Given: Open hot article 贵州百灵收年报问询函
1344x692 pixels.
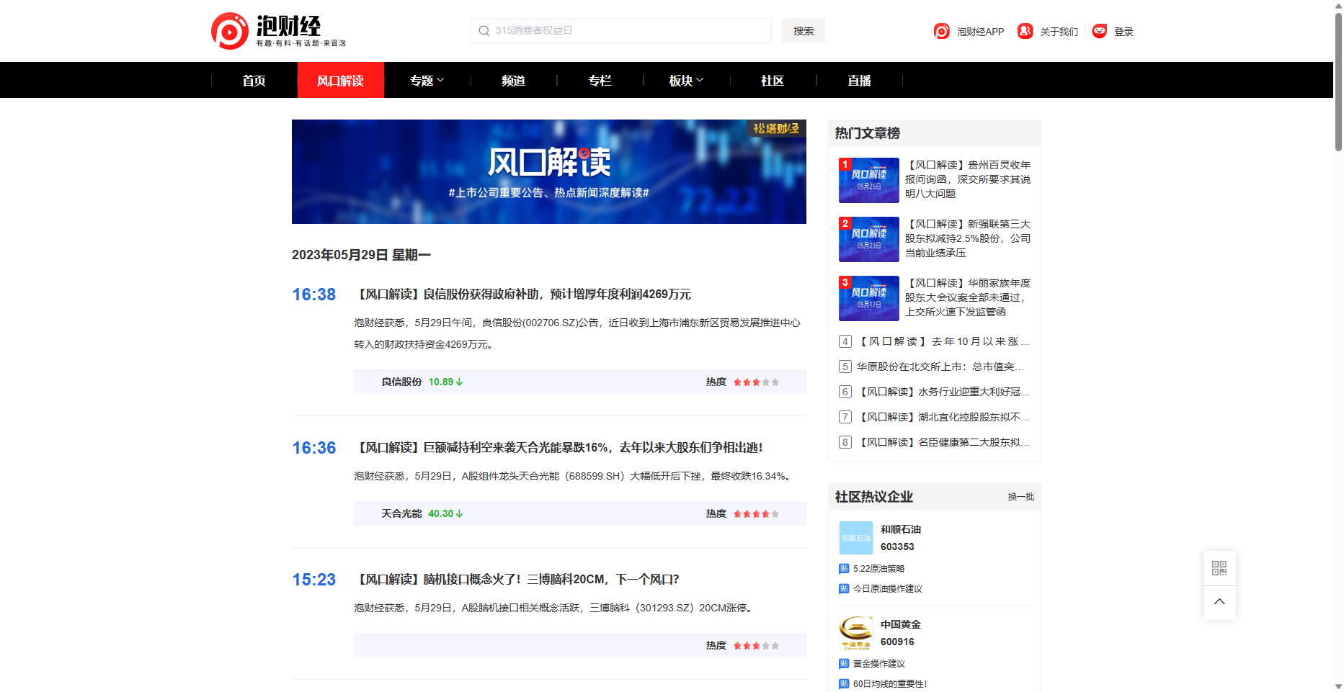Looking at the screenshot, I should pos(968,179).
